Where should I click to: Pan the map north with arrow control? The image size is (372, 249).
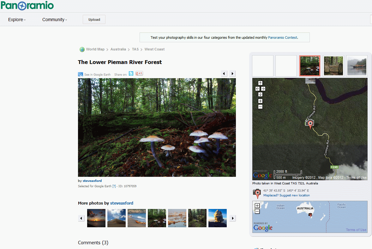click(260, 83)
